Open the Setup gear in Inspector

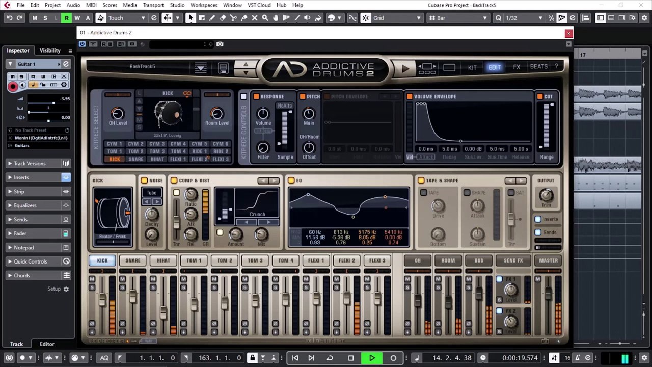[66, 289]
